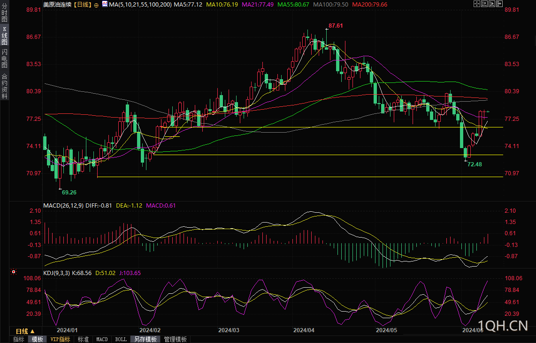The width and height of the screenshot is (536, 343).
Task: Click the 72.48 low price label
Action: (475, 164)
